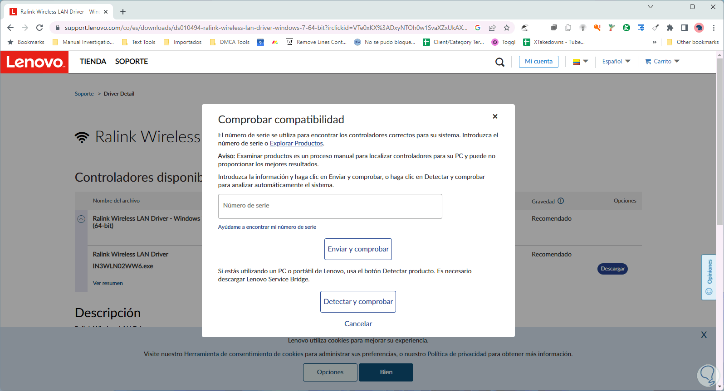This screenshot has height=391, width=724.
Task: Click the copy-pages extension icon
Action: [x=568, y=28]
